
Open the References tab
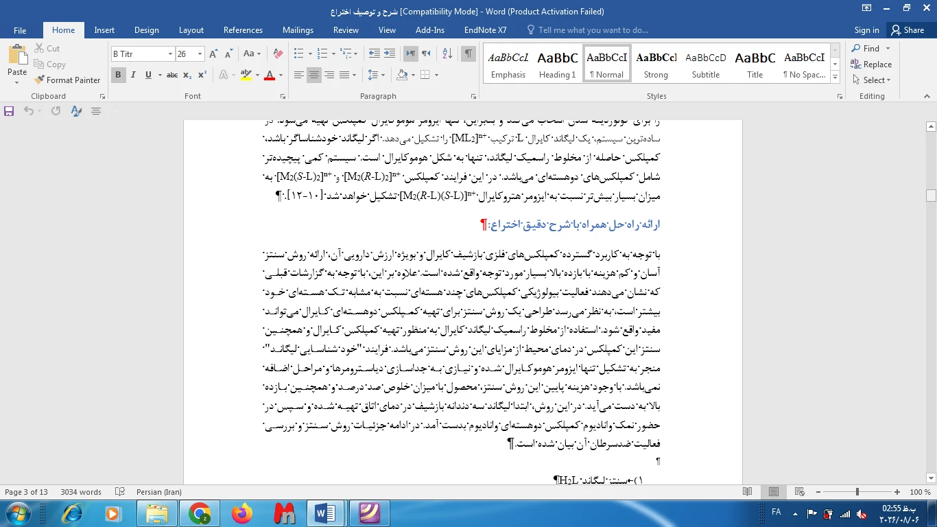(x=243, y=30)
